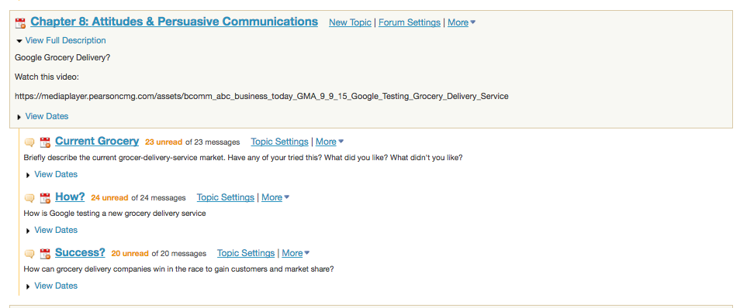
Task: Open the Success? topic
Action: [80, 252]
